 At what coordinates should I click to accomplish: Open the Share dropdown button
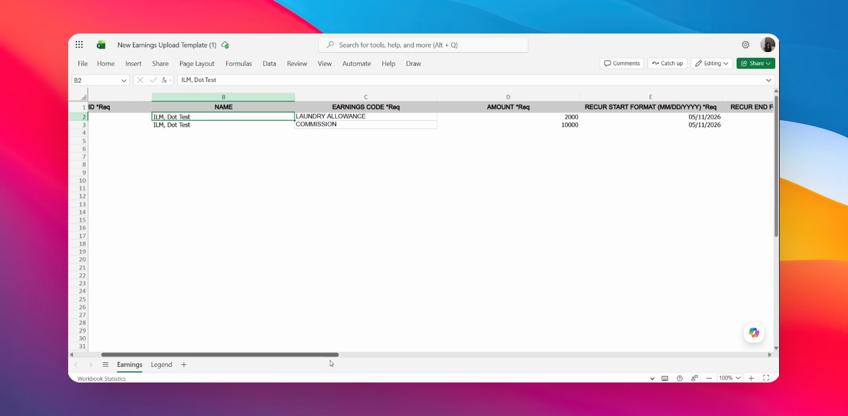click(756, 64)
